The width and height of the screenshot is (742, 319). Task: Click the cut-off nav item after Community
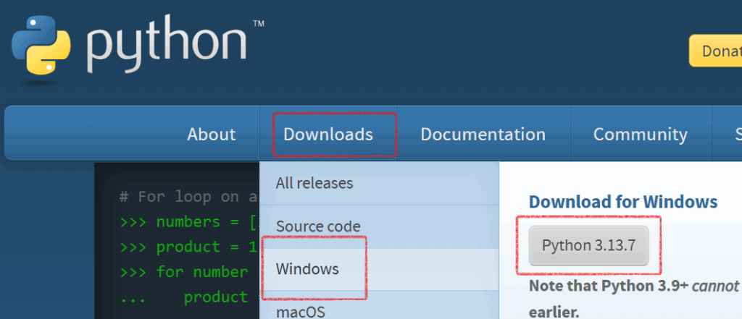(736, 135)
